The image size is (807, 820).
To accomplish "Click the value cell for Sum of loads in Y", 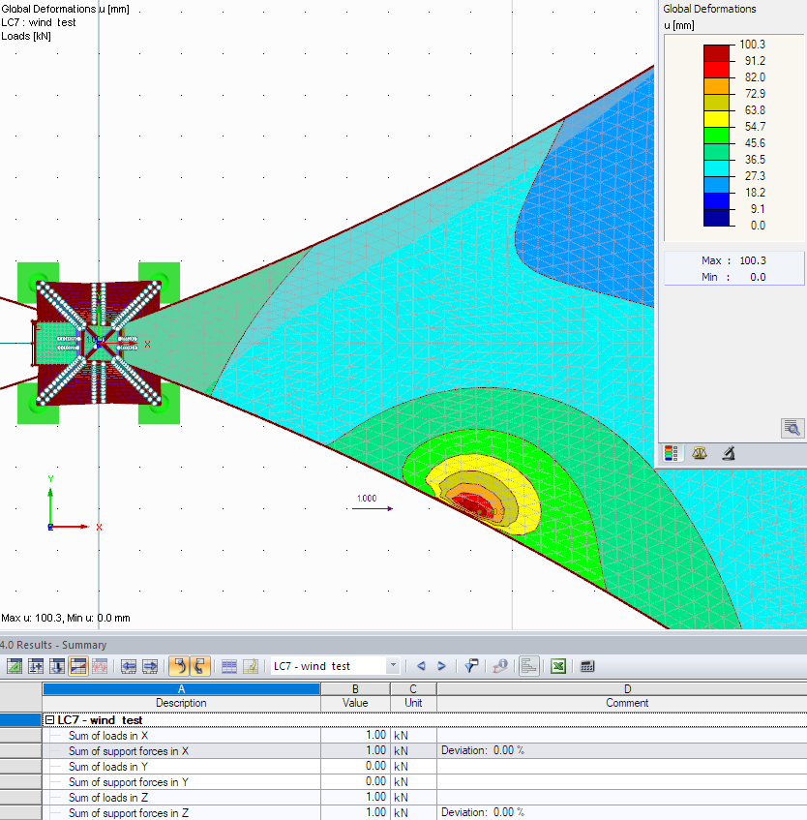I will pos(355,766).
